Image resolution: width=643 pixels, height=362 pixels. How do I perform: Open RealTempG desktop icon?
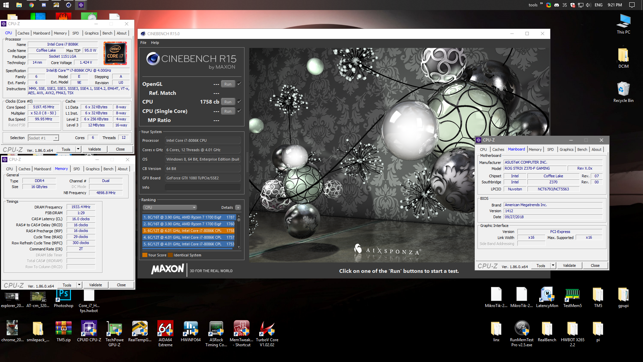coord(140,331)
